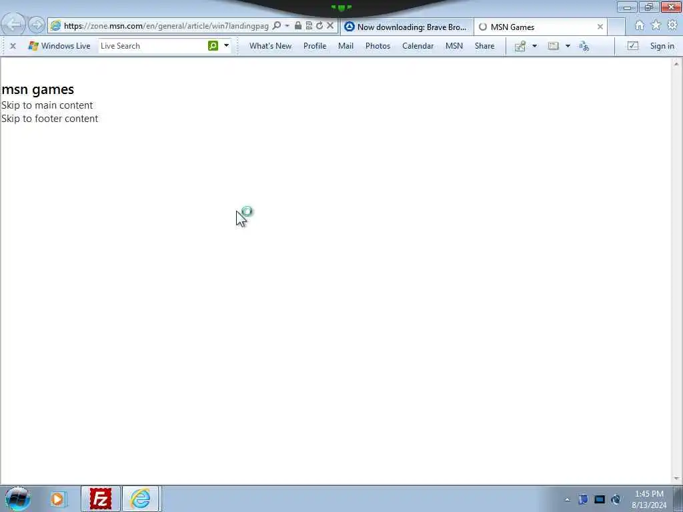
Task: Follow the Skip to footer content link
Action: (x=49, y=119)
